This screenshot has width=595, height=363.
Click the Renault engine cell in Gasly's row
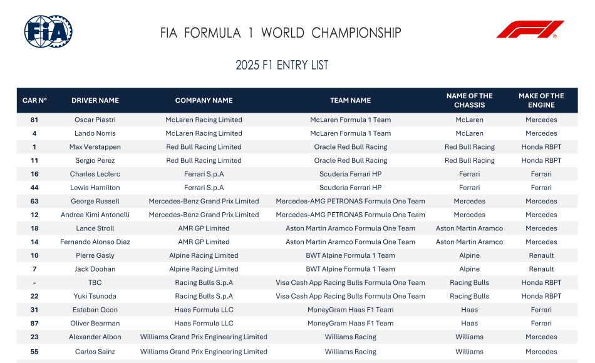pos(541,255)
